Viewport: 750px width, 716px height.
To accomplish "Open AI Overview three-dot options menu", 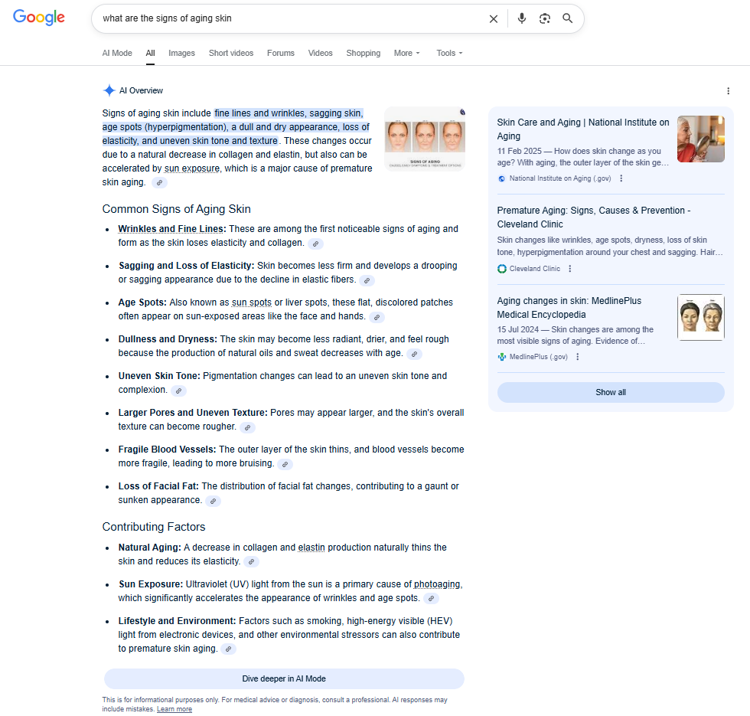I will click(x=728, y=91).
